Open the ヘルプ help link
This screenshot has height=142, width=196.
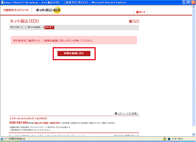point(134,21)
